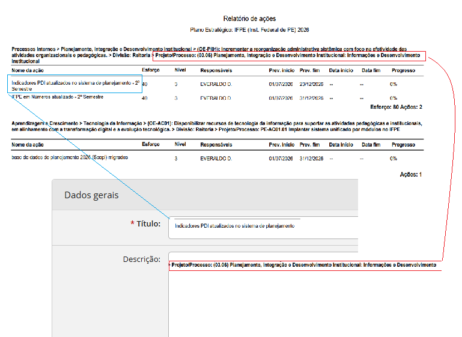
Task: Click effort value 40 in Indicadores PDI row
Action: coord(145,84)
